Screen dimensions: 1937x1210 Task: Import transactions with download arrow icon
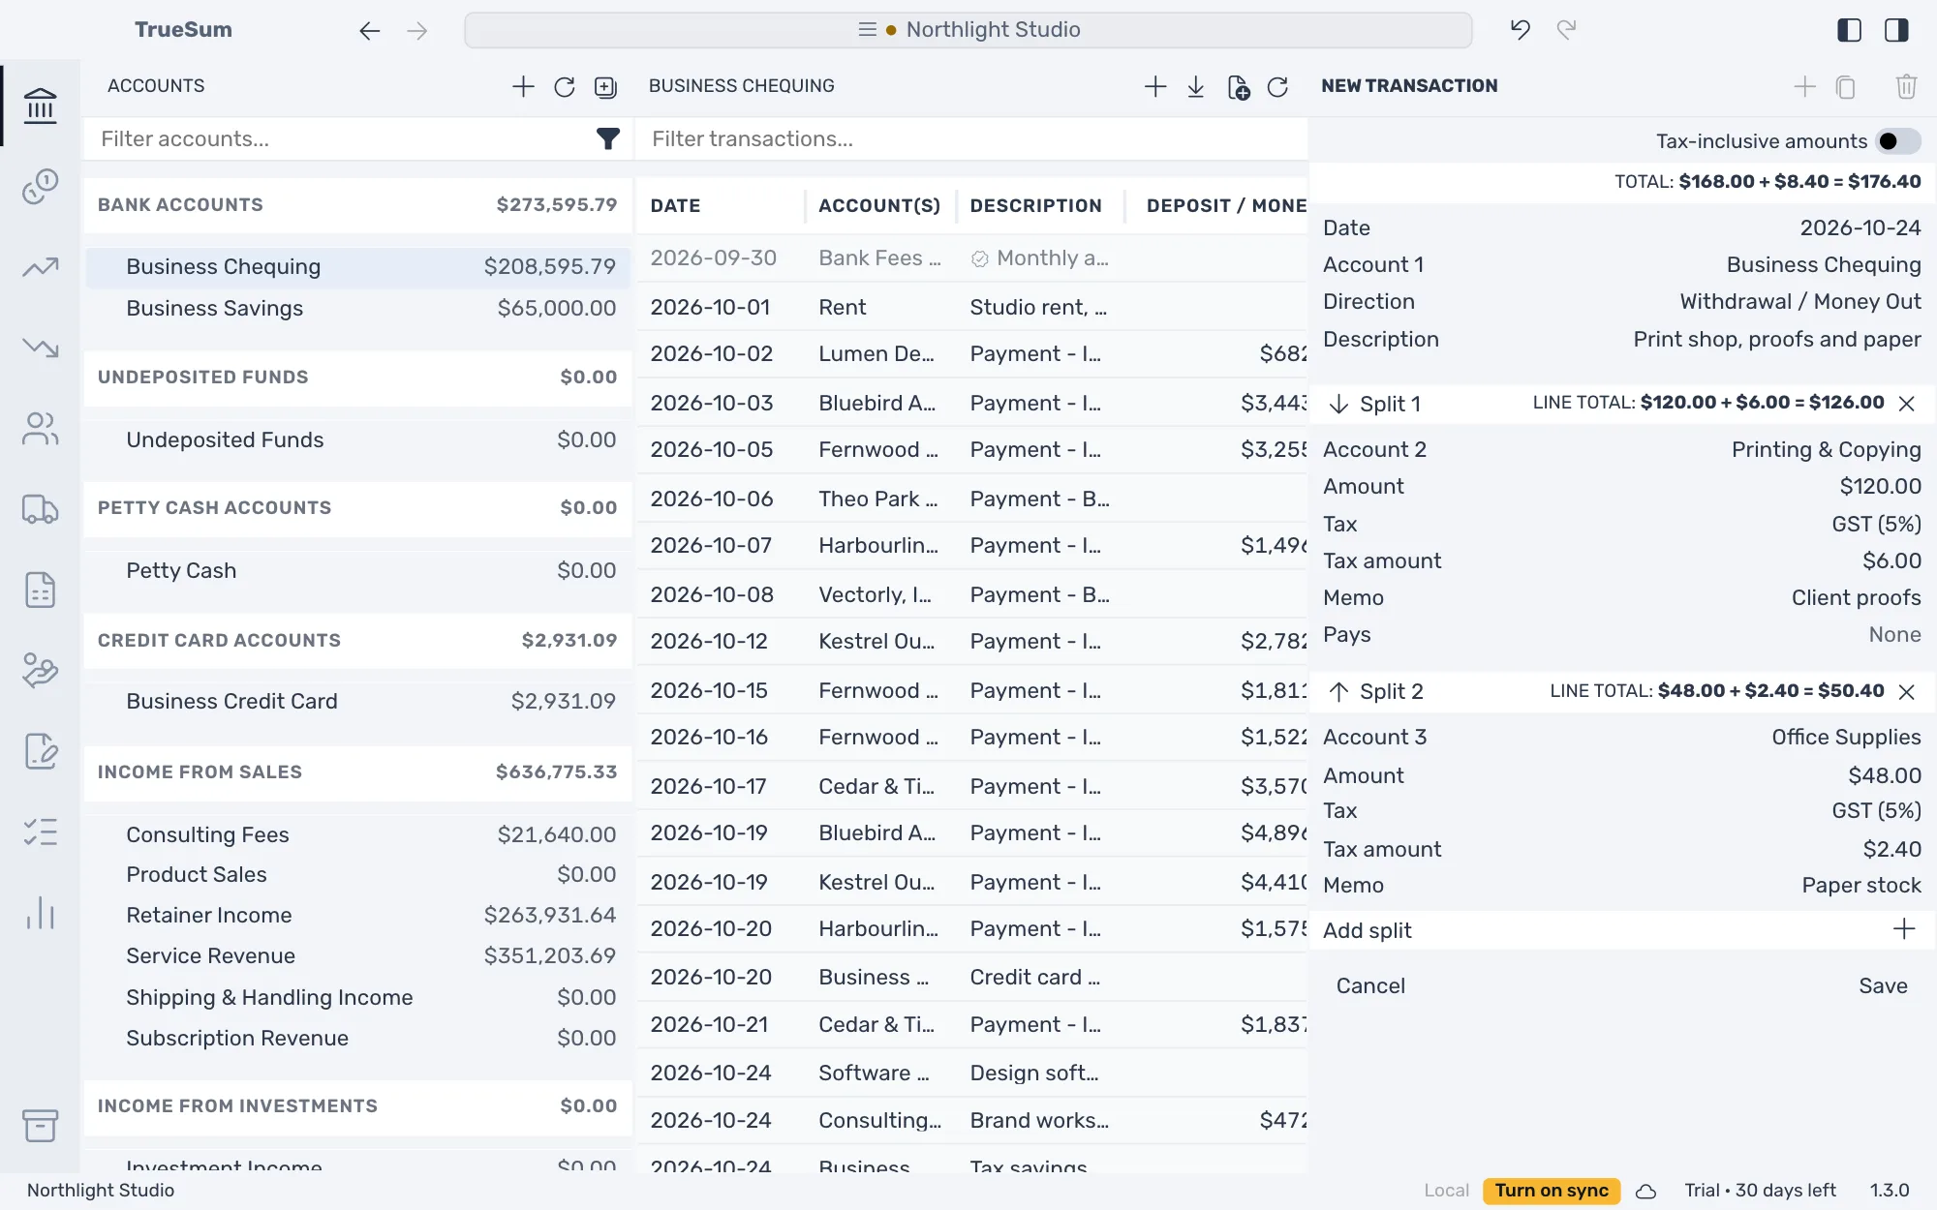point(1196,87)
